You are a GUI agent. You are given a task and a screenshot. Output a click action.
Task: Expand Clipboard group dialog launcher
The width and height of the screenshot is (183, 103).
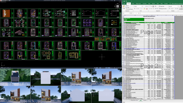pos(133,11)
